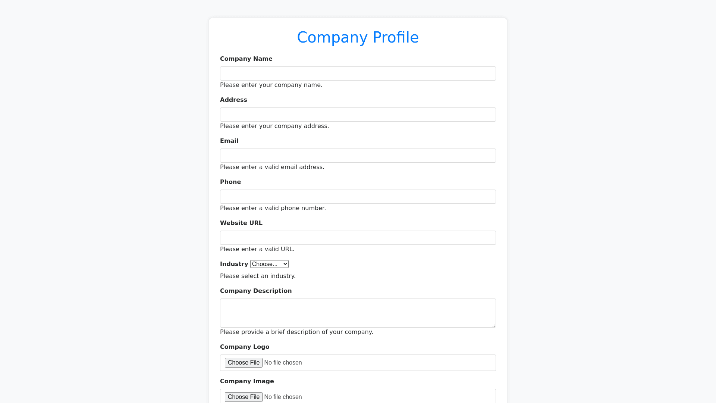Viewport: 716px width, 403px height.
Task: Click into the Email input field
Action: coord(358,156)
